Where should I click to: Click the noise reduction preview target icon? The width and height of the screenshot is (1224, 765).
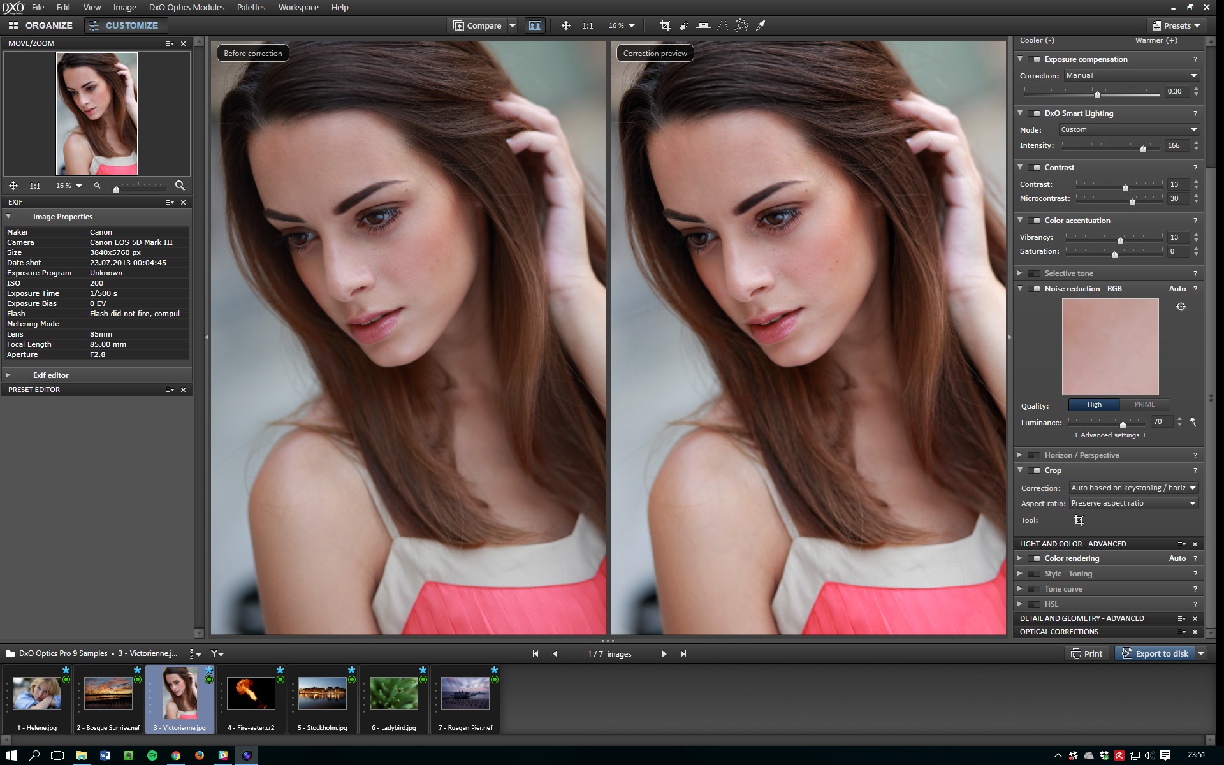(1181, 307)
